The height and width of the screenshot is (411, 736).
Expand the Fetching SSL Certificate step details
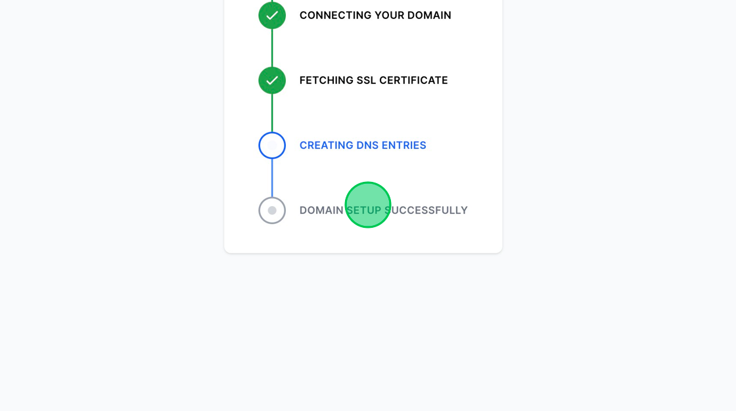click(x=373, y=80)
